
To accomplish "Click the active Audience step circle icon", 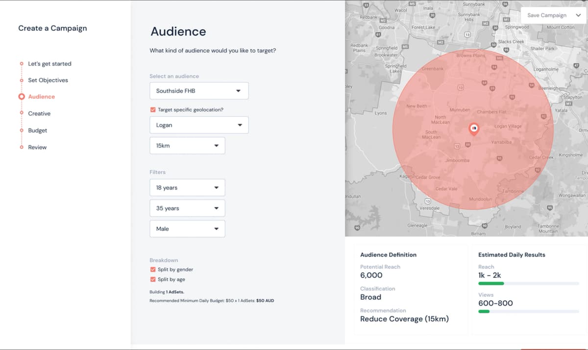I will point(22,97).
